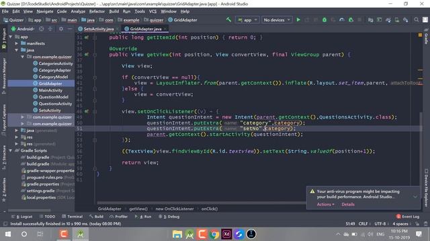Open the Refactor menu
The image size is (430, 241).
pyautogui.click(x=97, y=11)
